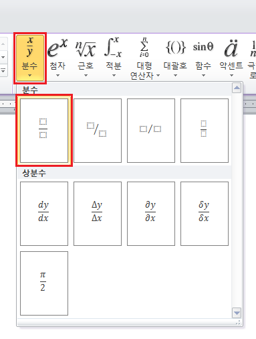Expand the 함수 dropdown arrow
This screenshot has width=256, height=339.
coord(203,76)
